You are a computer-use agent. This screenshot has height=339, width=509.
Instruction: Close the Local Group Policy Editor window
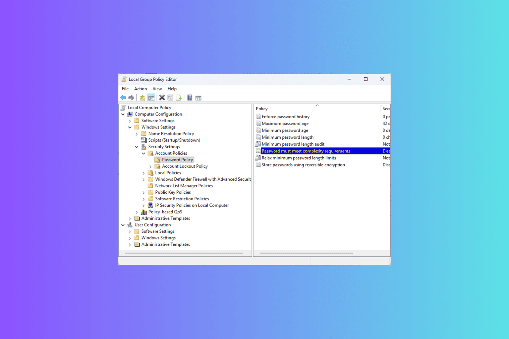tap(382, 79)
